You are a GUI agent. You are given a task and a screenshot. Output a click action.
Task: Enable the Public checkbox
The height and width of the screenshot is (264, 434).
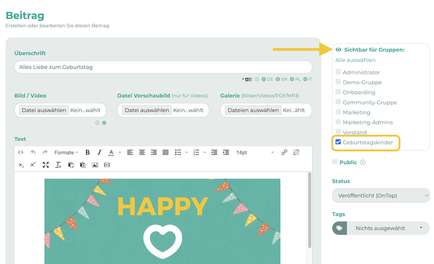pos(334,162)
